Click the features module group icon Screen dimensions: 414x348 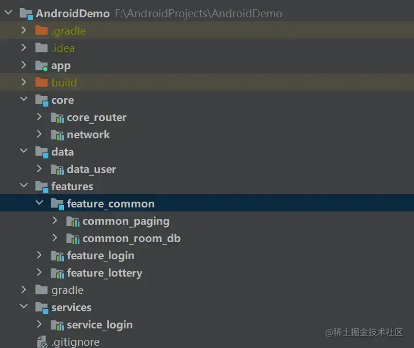coord(41,187)
